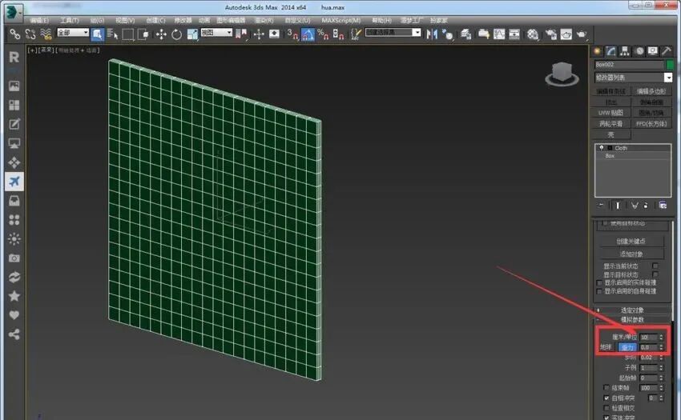Switch to the Utilities hammer tab
Screen dimensions: 681x420
click(667, 51)
